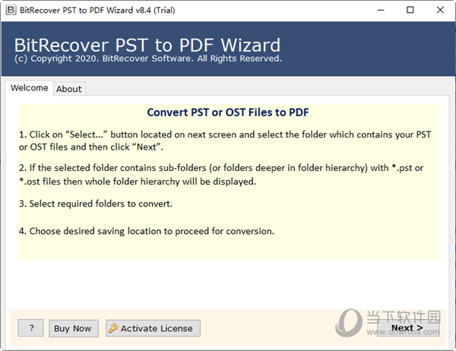Click the 'Convert PST or OST Files to PDF' heading
The image size is (456, 351).
click(228, 112)
